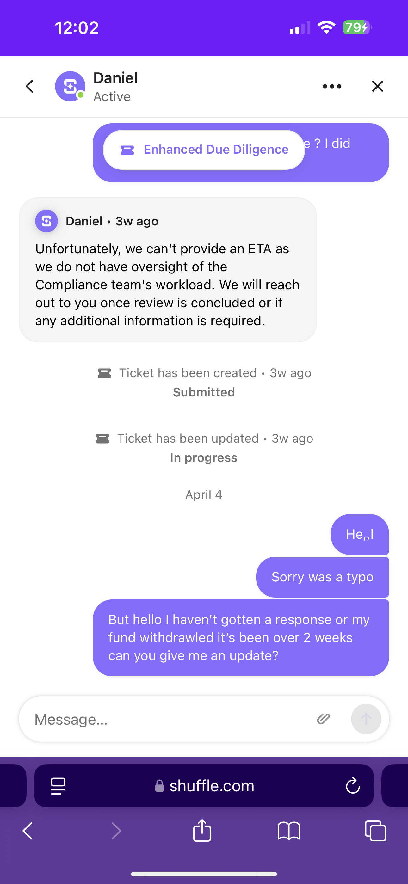
Task: Open the Safari share sheet
Action: (x=202, y=831)
